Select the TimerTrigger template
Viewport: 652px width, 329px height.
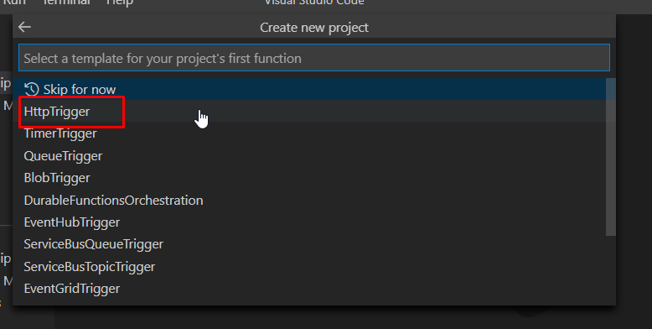(309, 133)
